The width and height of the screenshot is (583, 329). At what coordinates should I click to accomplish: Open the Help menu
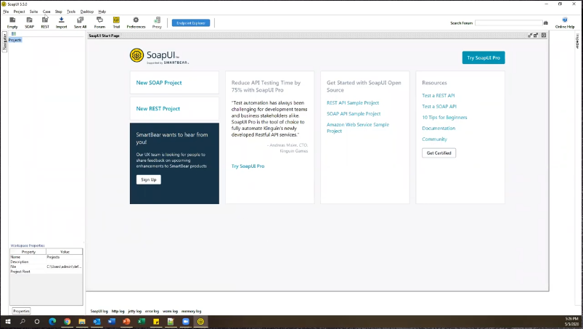(x=102, y=12)
